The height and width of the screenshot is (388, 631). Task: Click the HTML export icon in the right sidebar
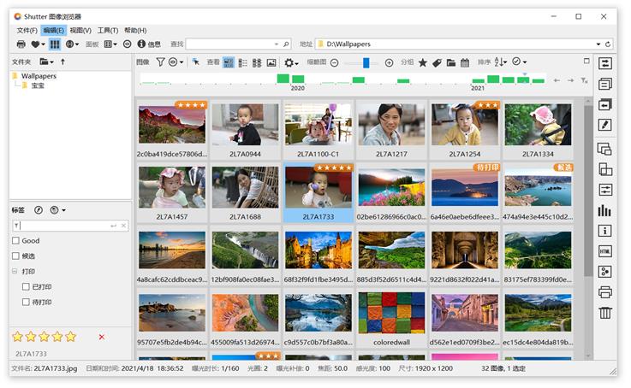point(604,251)
